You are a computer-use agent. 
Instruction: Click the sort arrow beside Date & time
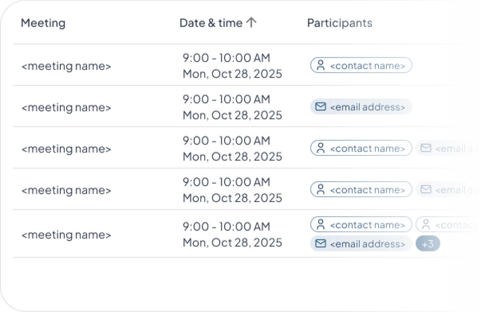pyautogui.click(x=251, y=23)
